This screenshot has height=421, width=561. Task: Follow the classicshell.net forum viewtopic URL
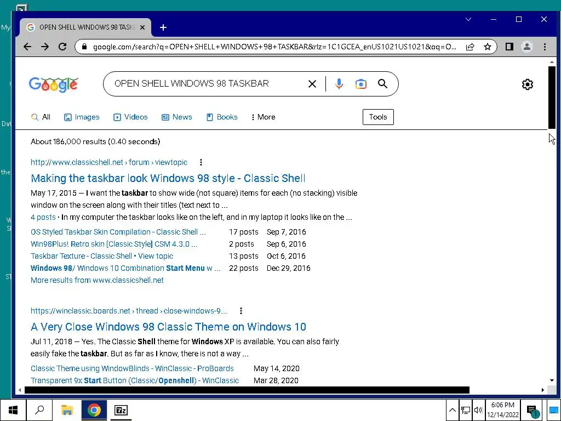pyautogui.click(x=109, y=162)
